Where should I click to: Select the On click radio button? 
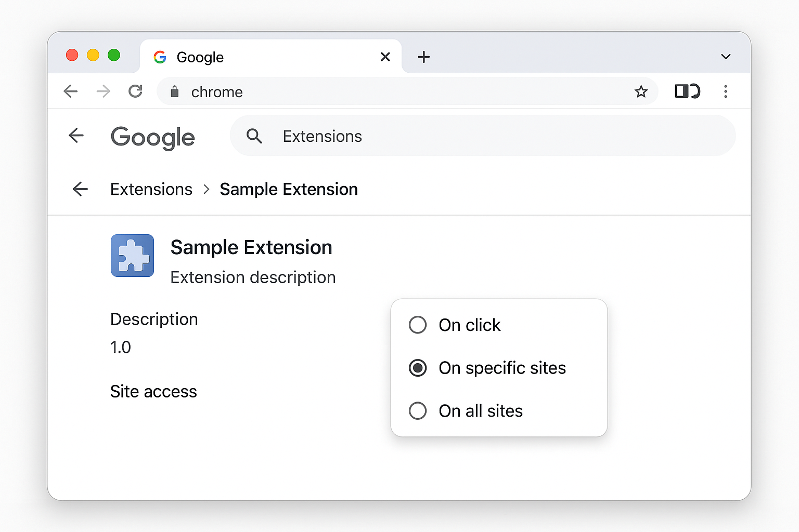[418, 325]
